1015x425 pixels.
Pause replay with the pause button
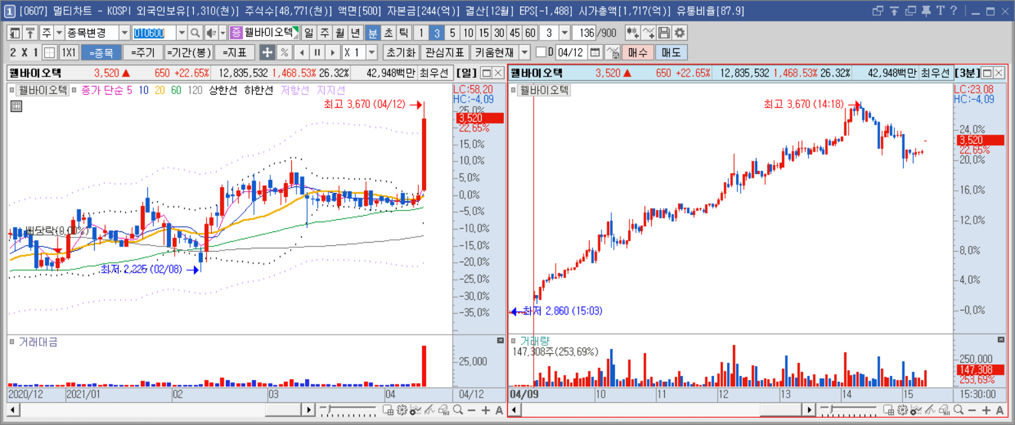point(317,52)
